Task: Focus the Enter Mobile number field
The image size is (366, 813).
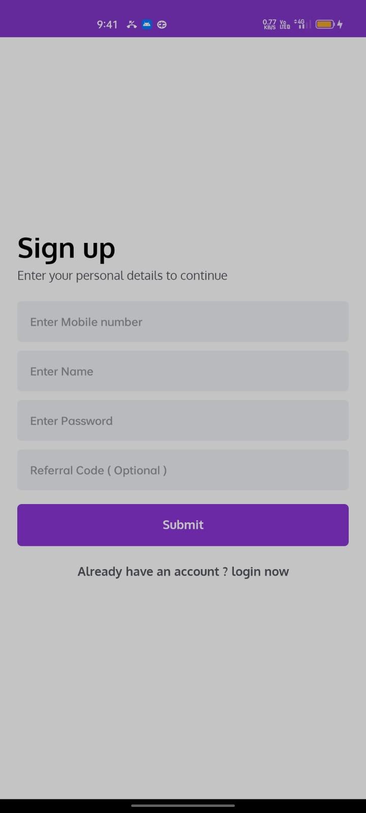Action: coord(183,322)
